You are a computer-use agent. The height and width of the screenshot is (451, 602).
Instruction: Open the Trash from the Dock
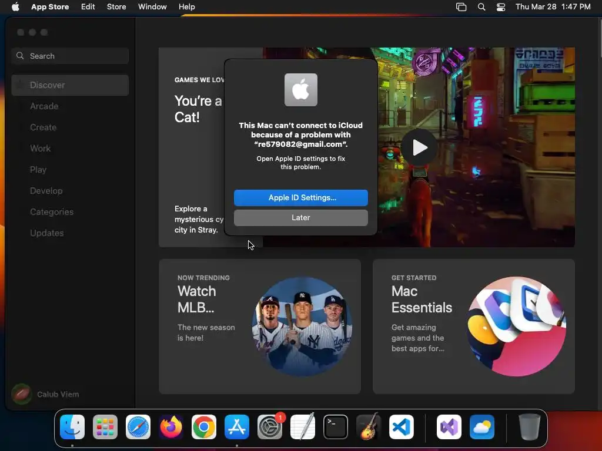530,427
